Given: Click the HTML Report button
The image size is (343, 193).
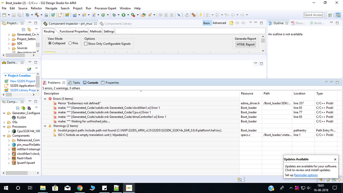Looking at the screenshot, I should click(245, 44).
